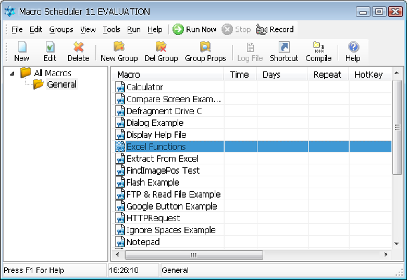The height and width of the screenshot is (280, 407).
Task: Open the View menu
Action: pyautogui.click(x=88, y=29)
